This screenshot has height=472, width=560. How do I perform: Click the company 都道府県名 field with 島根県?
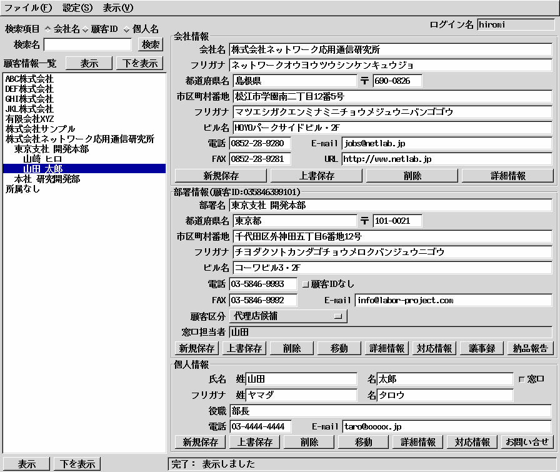click(x=295, y=81)
